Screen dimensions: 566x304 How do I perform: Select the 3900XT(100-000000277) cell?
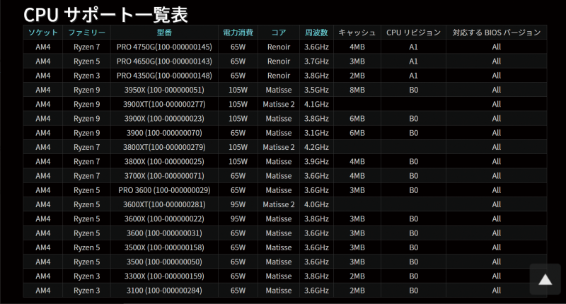click(x=164, y=104)
